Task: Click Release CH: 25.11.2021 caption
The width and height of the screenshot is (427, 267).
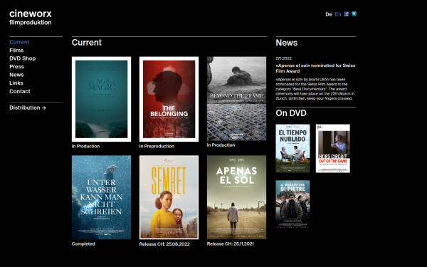Action: (x=230, y=244)
